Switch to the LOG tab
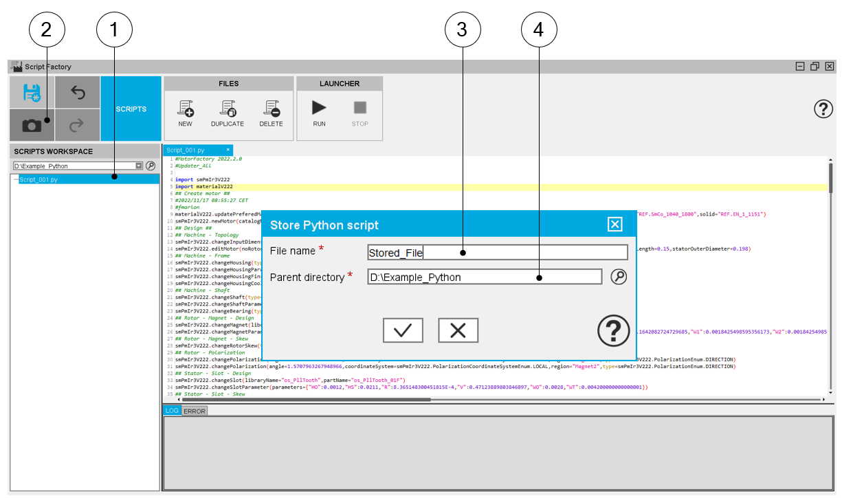Viewport: 842px width, 498px height. coord(171,411)
